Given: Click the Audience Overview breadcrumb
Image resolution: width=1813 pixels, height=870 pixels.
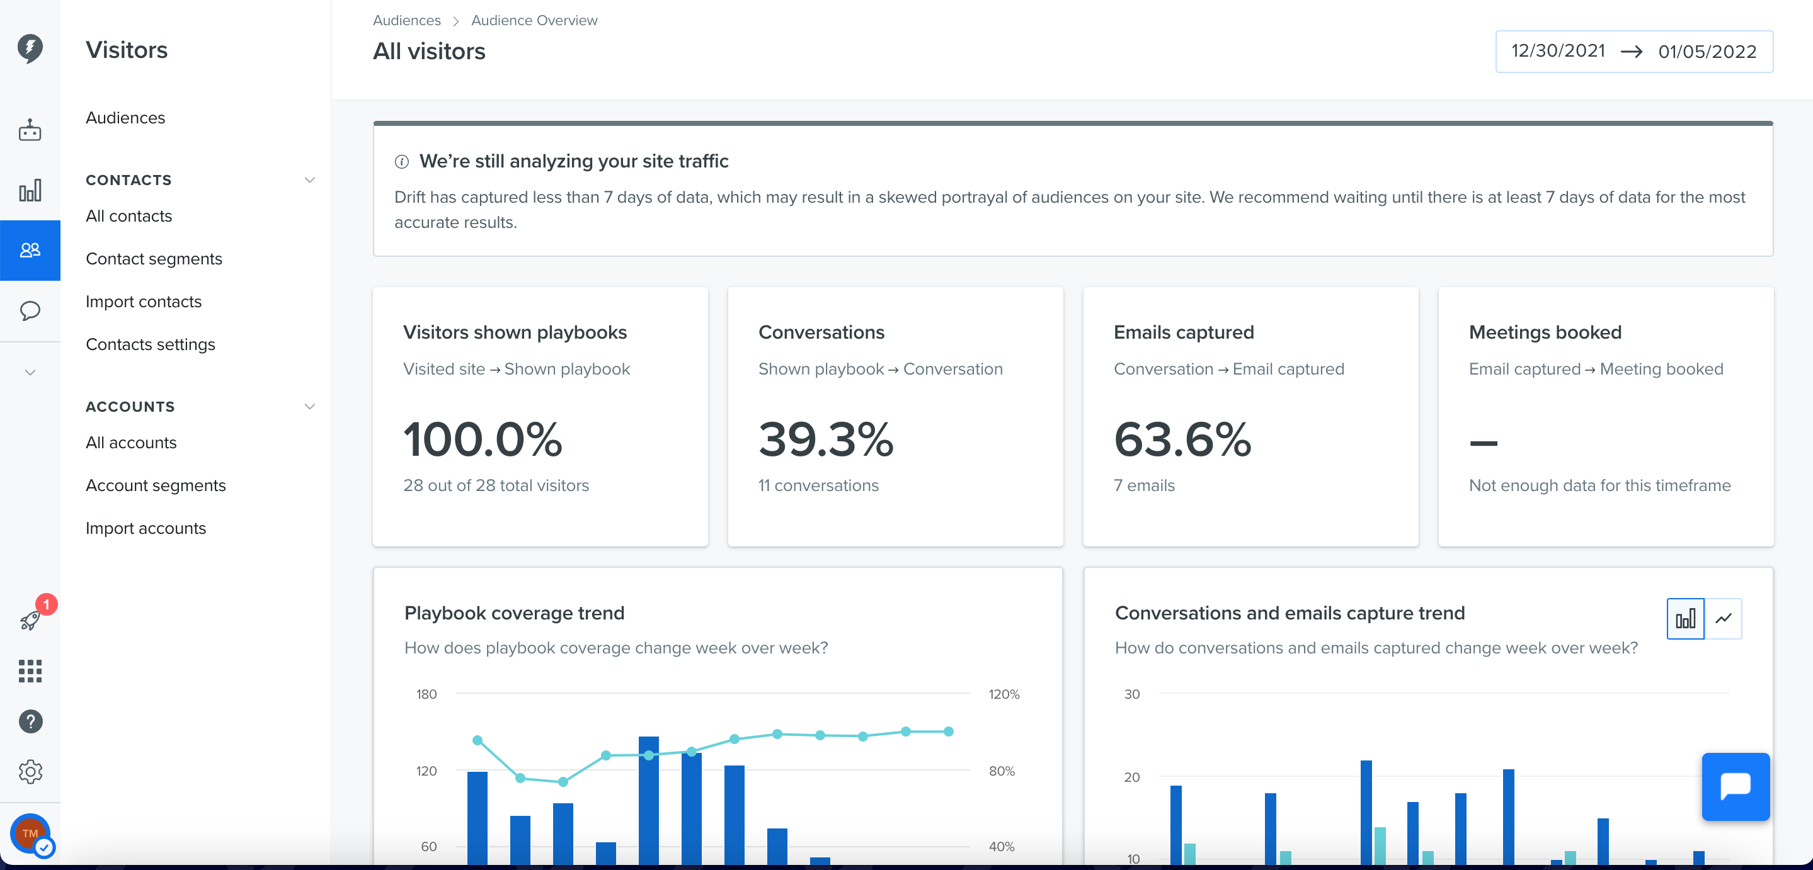Looking at the screenshot, I should [x=534, y=20].
